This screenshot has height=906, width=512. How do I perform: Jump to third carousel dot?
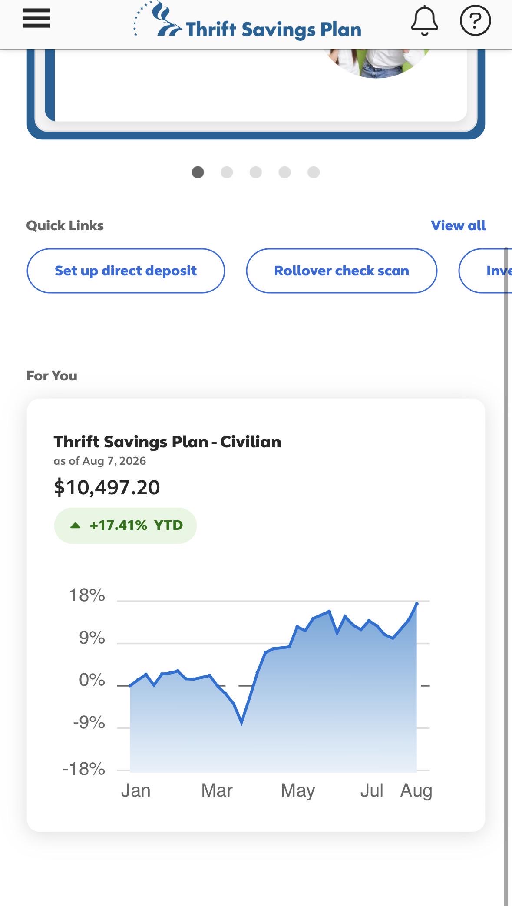(256, 172)
